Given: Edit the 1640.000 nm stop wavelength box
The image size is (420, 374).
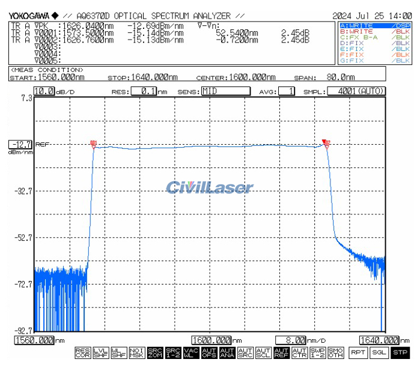Looking at the screenshot, I should [379, 340].
